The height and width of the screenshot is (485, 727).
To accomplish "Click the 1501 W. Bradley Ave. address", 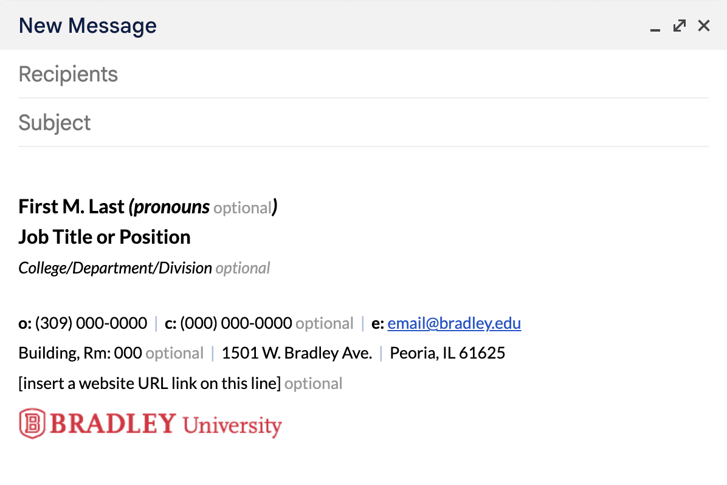I will (x=297, y=353).
